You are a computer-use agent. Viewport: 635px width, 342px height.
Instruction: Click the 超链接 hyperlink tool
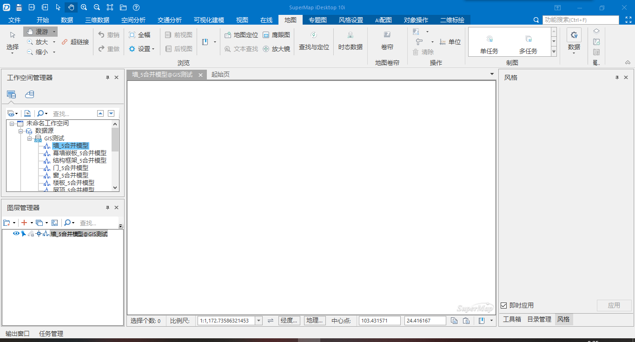pos(75,42)
